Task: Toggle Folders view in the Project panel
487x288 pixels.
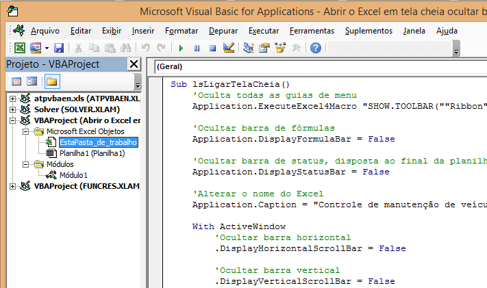Action: coord(52,81)
